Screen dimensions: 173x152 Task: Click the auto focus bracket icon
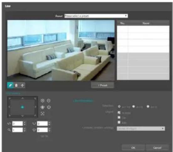coord(43,114)
